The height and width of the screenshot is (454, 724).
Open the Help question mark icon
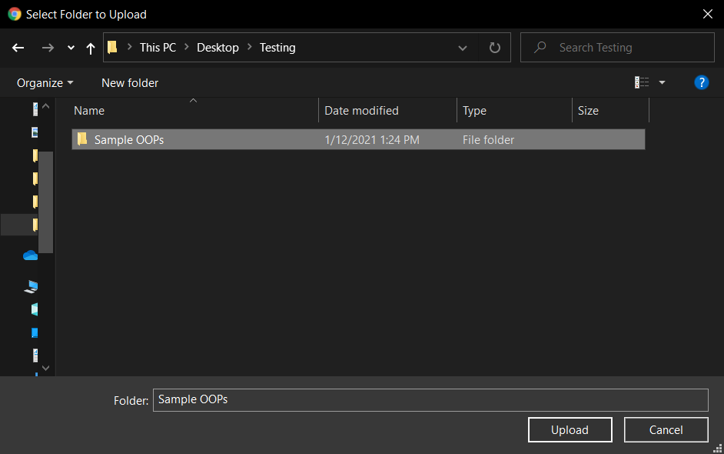pyautogui.click(x=701, y=82)
